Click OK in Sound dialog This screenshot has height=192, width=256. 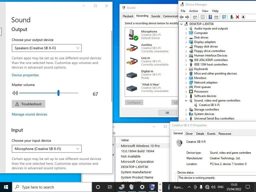pyautogui.click(x=167, y=113)
